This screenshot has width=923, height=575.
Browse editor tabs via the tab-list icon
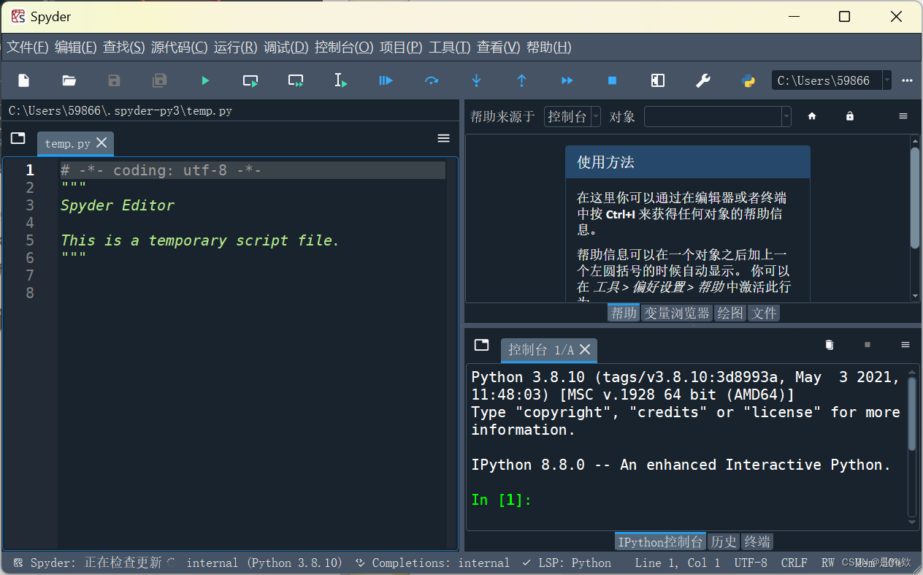click(18, 138)
